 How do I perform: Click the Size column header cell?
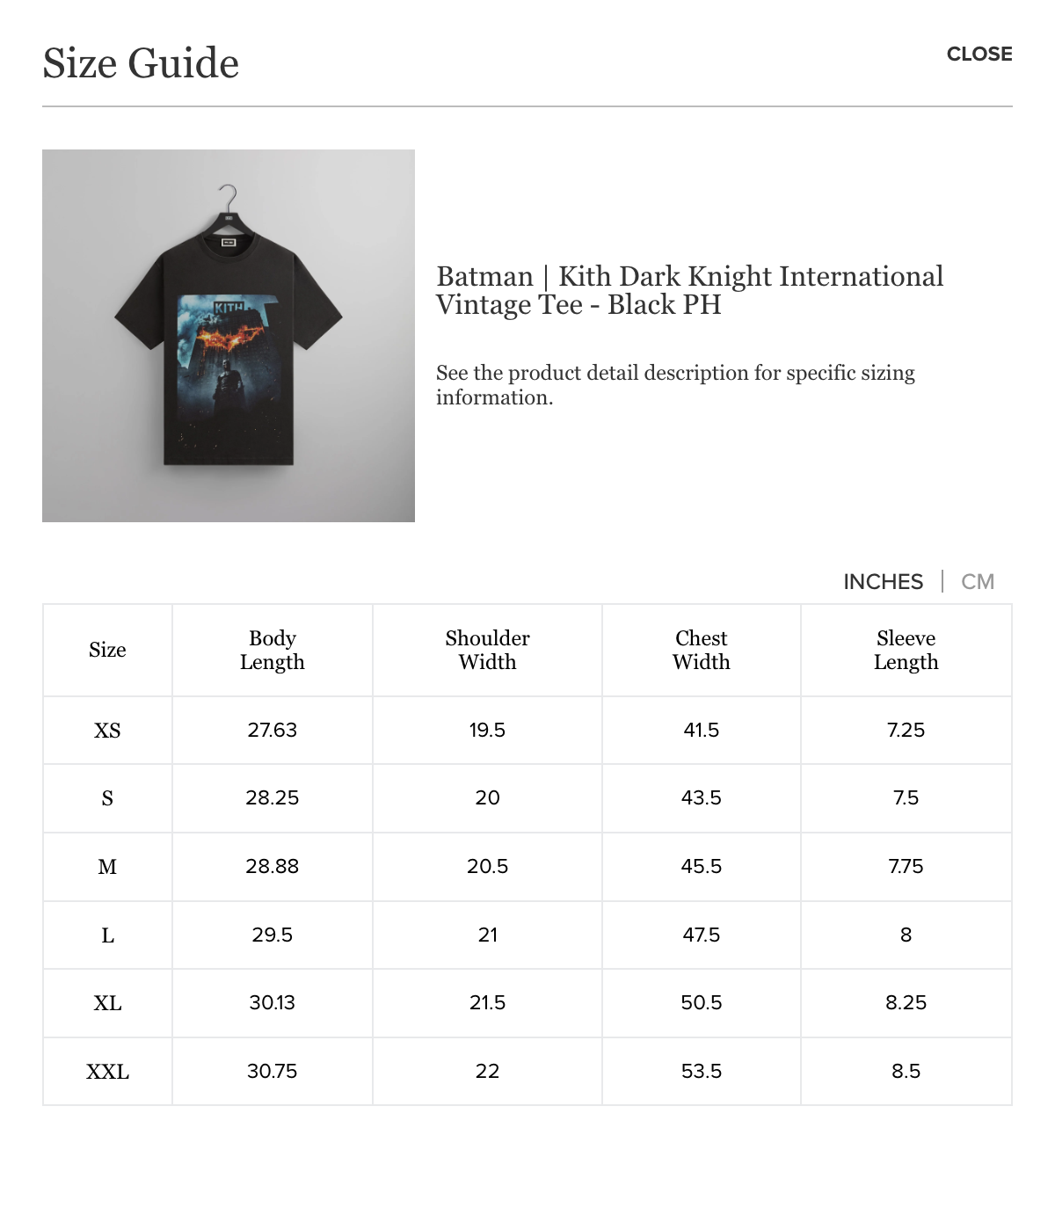(107, 650)
